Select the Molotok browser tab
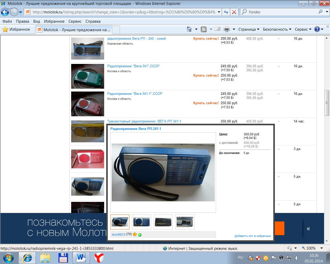Viewport: 330px width, 264px height. 74,30
